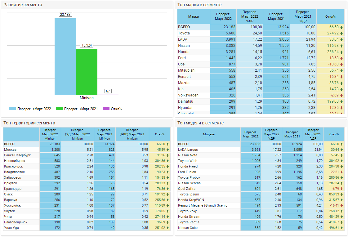
Task: Sort by the Марка column header
Action: [194, 17]
